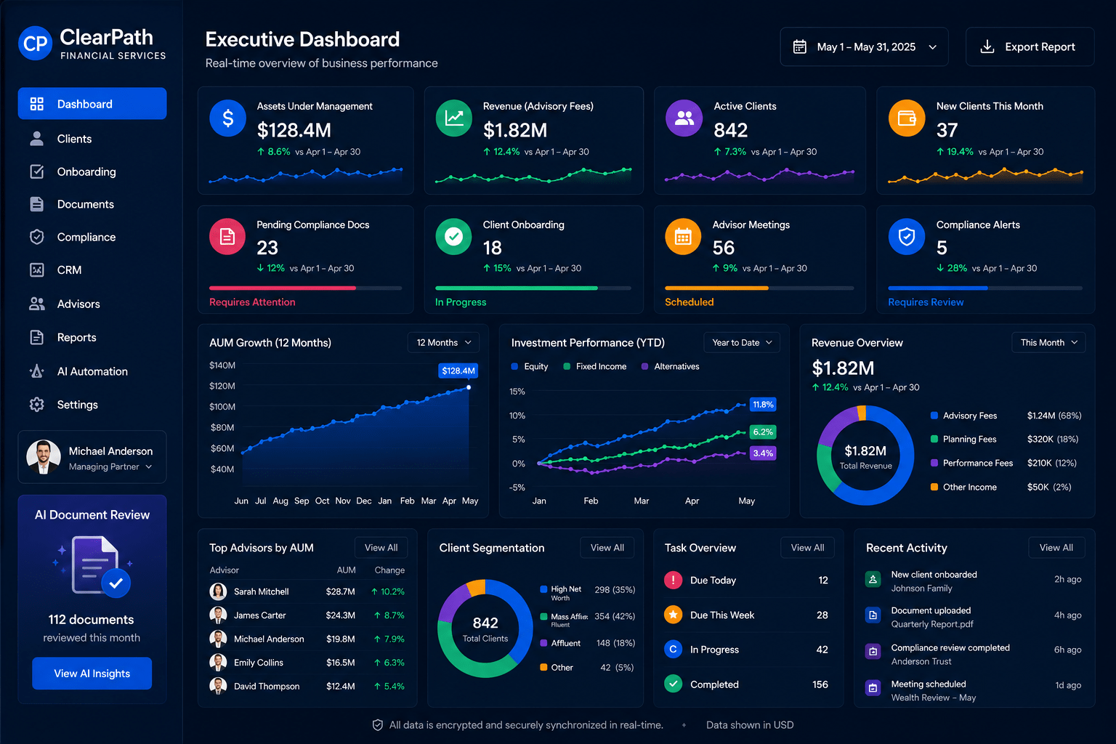The height and width of the screenshot is (744, 1116).
Task: Click Emily Collins in the advisors table
Action: (259, 663)
